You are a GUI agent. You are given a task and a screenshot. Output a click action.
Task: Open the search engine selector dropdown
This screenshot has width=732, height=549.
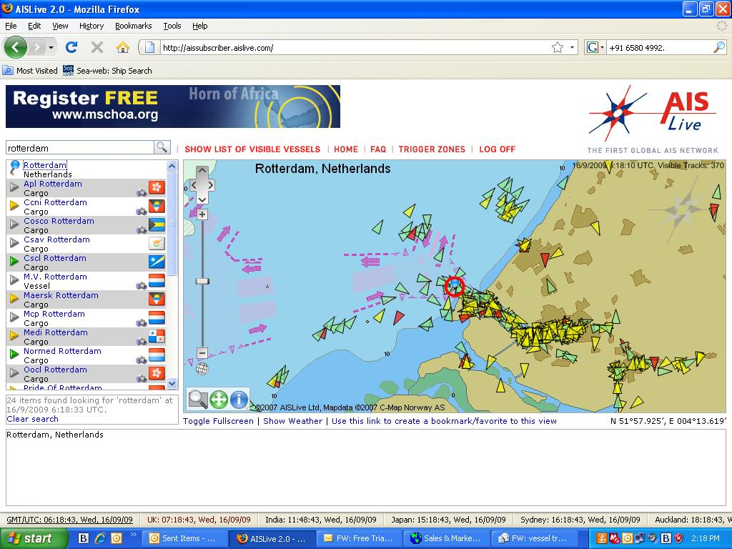pyautogui.click(x=595, y=47)
